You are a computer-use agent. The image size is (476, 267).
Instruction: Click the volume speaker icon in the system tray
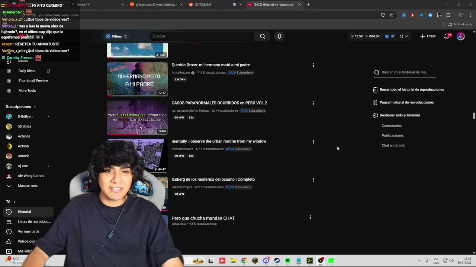(451, 261)
